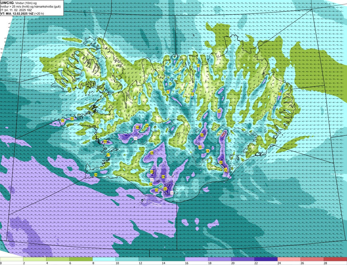
Task: Select the 8–10 m/s light cyan swatch
Action: pos(104,259)
